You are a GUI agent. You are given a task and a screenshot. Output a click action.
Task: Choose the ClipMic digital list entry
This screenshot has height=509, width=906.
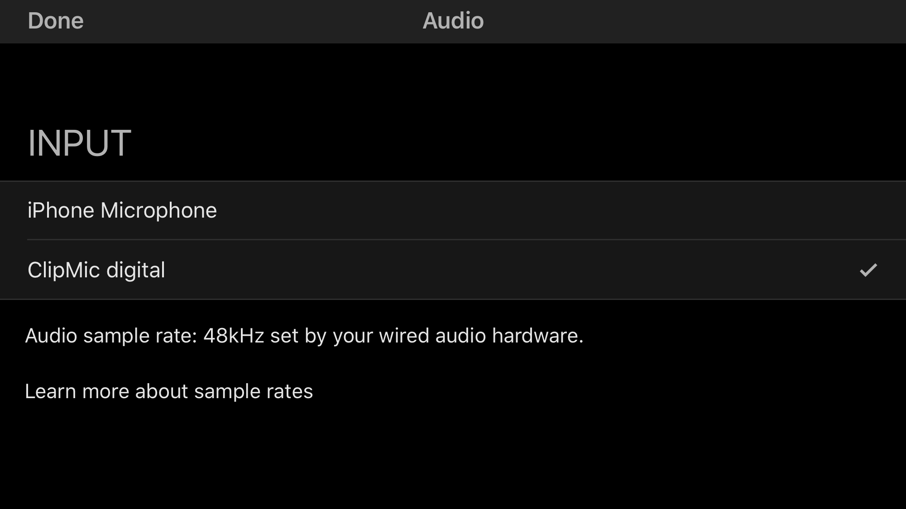(x=453, y=270)
